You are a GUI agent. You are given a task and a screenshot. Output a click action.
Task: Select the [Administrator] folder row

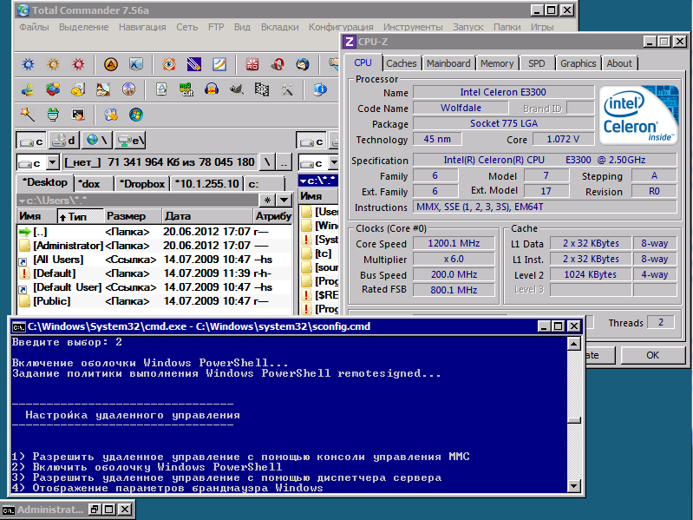154,246
